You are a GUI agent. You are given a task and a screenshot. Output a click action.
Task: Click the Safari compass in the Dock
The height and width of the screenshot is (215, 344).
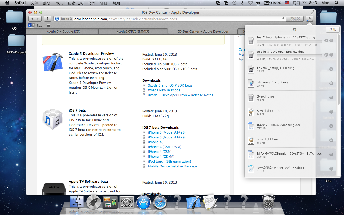tap(160, 202)
